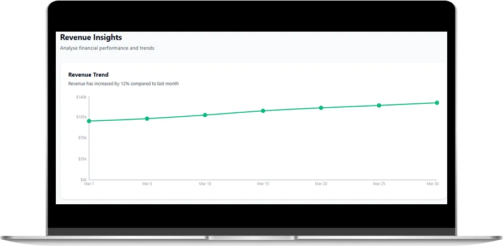Viewport: 503px width, 246px height.
Task: Click the $0k y-axis label
Action: [x=83, y=179]
